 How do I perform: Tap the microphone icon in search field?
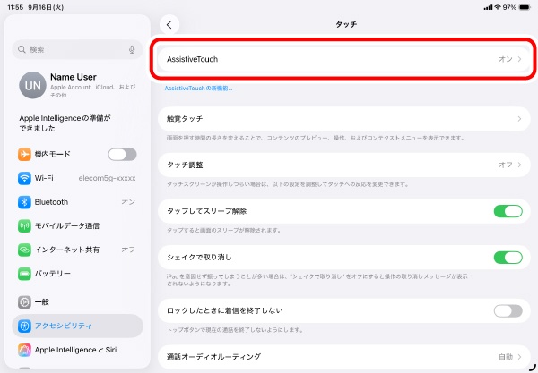tap(133, 49)
